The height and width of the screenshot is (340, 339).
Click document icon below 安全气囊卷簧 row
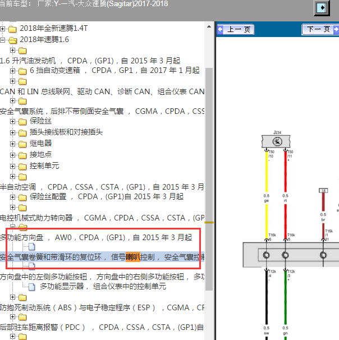pos(32,266)
